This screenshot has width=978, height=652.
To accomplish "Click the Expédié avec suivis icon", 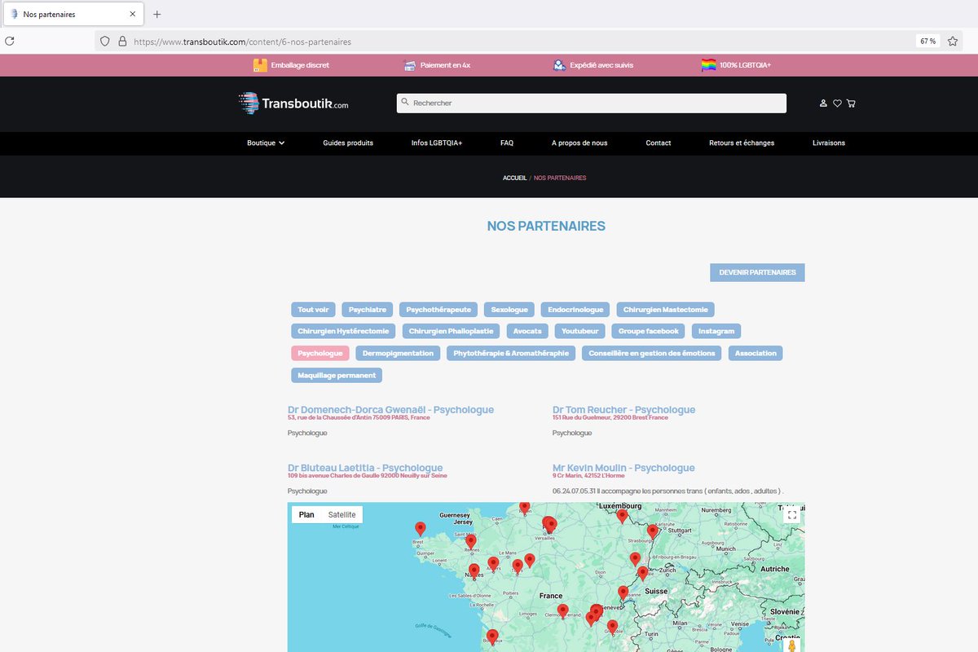I will (559, 65).
